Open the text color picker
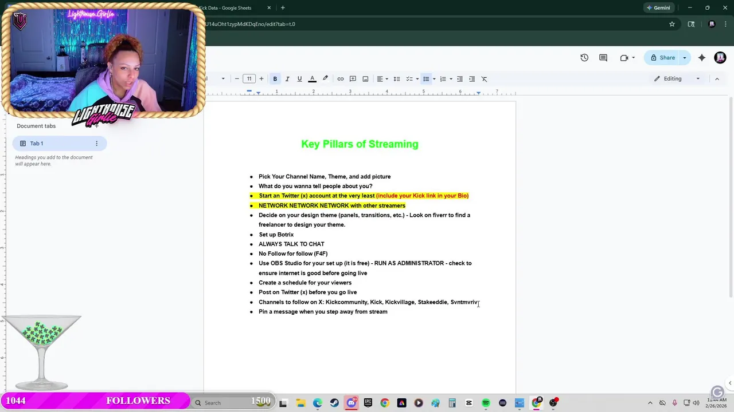This screenshot has width=734, height=412. point(313,79)
